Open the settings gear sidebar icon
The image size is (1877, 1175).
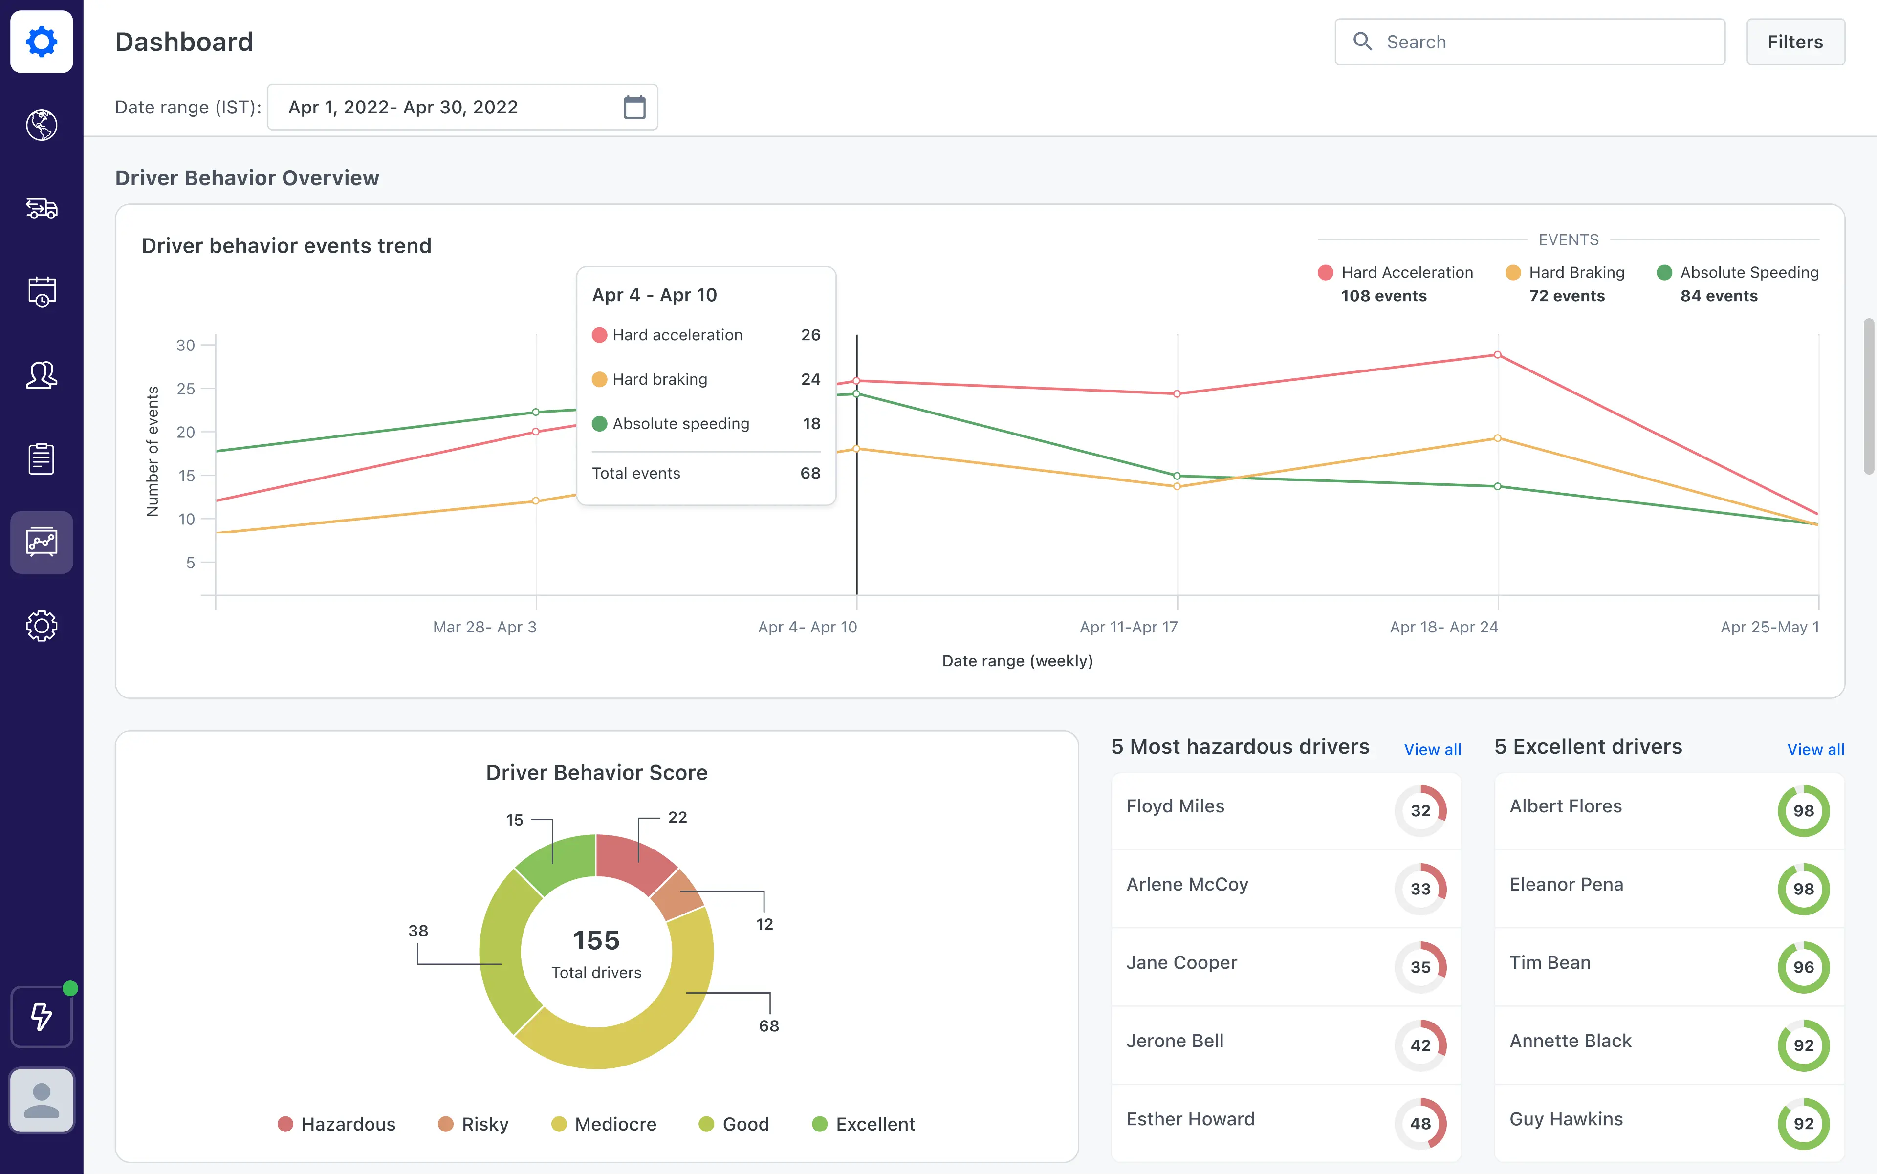tap(41, 626)
